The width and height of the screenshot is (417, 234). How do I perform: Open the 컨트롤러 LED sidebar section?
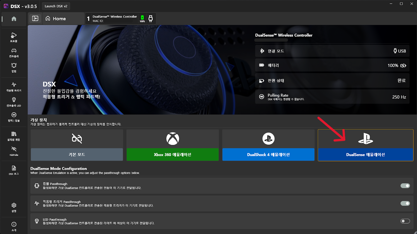pyautogui.click(x=14, y=102)
